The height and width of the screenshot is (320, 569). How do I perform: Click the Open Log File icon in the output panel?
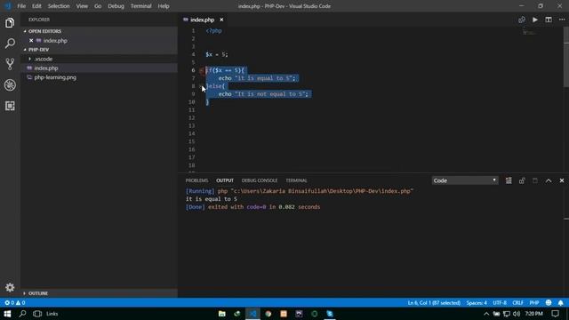pyautogui.click(x=535, y=180)
